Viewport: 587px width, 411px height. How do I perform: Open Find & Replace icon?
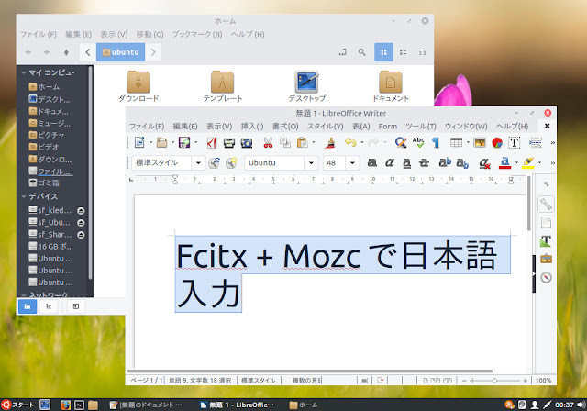pyautogui.click(x=401, y=142)
